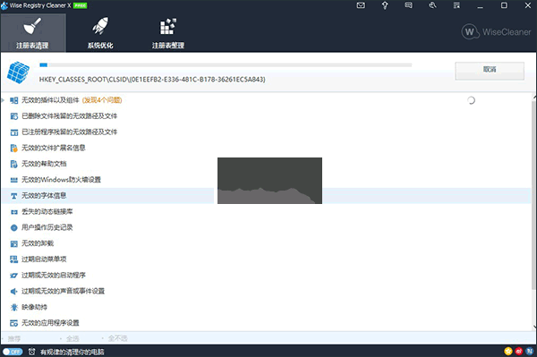Select the 无效的帮助文档 row
Screen dimensions: 537x357
click(266, 164)
